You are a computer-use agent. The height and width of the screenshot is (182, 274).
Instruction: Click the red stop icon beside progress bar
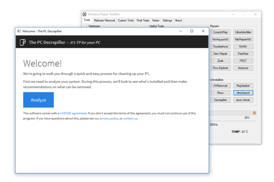tap(254, 113)
